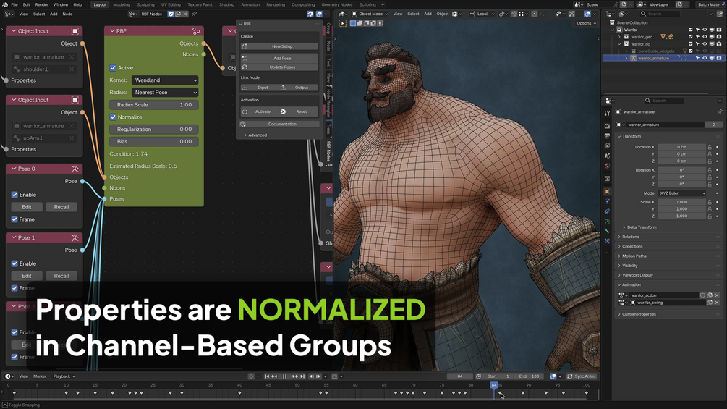Open the Playback dropdown in timeline
727x409 pixels.
point(64,376)
